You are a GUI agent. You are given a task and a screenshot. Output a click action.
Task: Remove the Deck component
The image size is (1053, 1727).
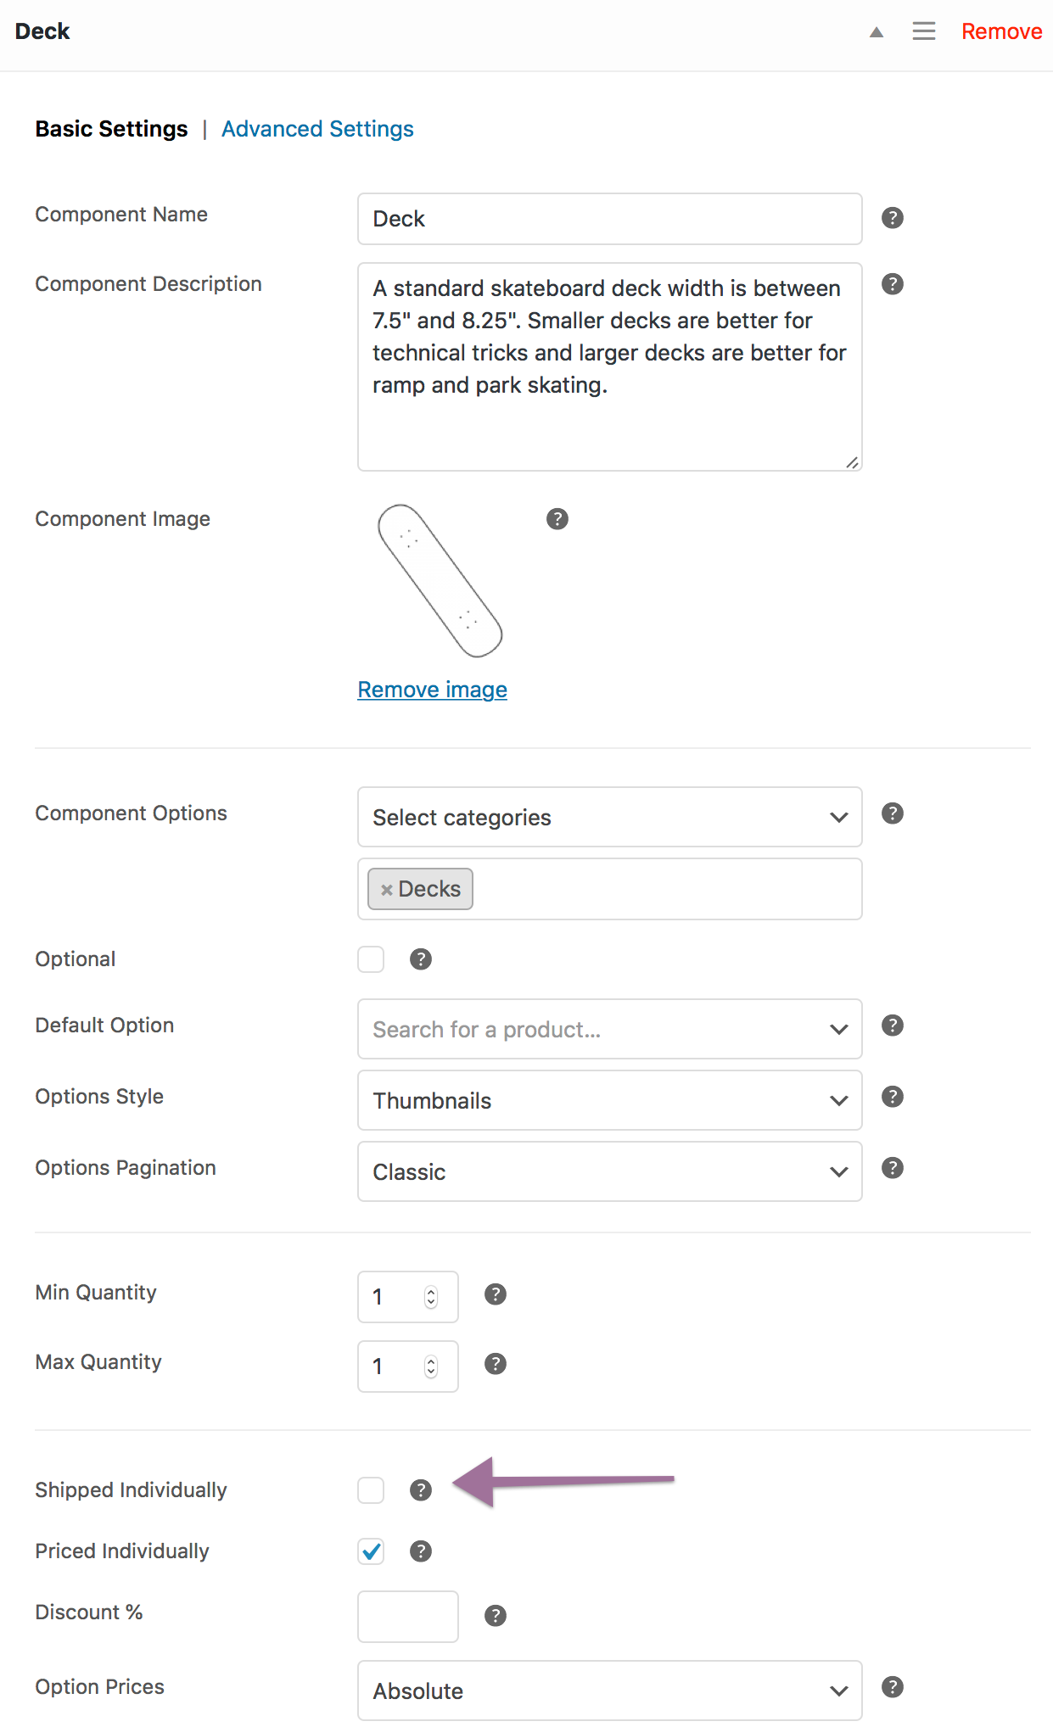point(1002,31)
